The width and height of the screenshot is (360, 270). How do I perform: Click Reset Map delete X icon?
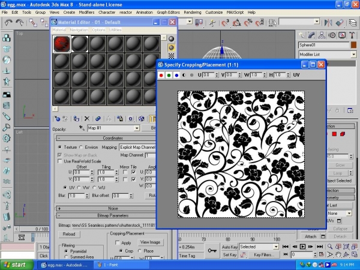coord(87,118)
